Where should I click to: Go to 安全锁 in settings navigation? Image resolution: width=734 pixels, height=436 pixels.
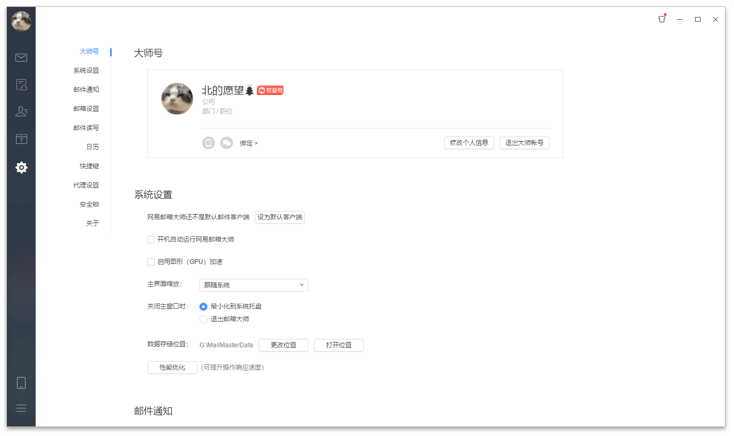pyautogui.click(x=89, y=204)
